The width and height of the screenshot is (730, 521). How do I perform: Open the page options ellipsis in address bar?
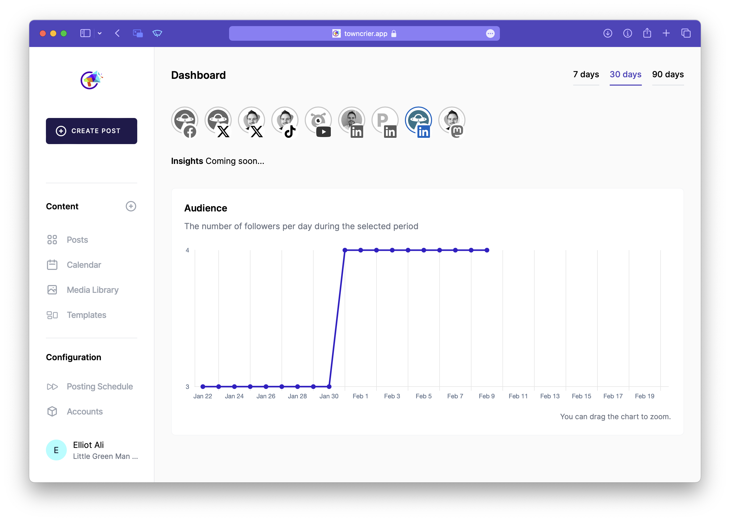click(x=490, y=33)
